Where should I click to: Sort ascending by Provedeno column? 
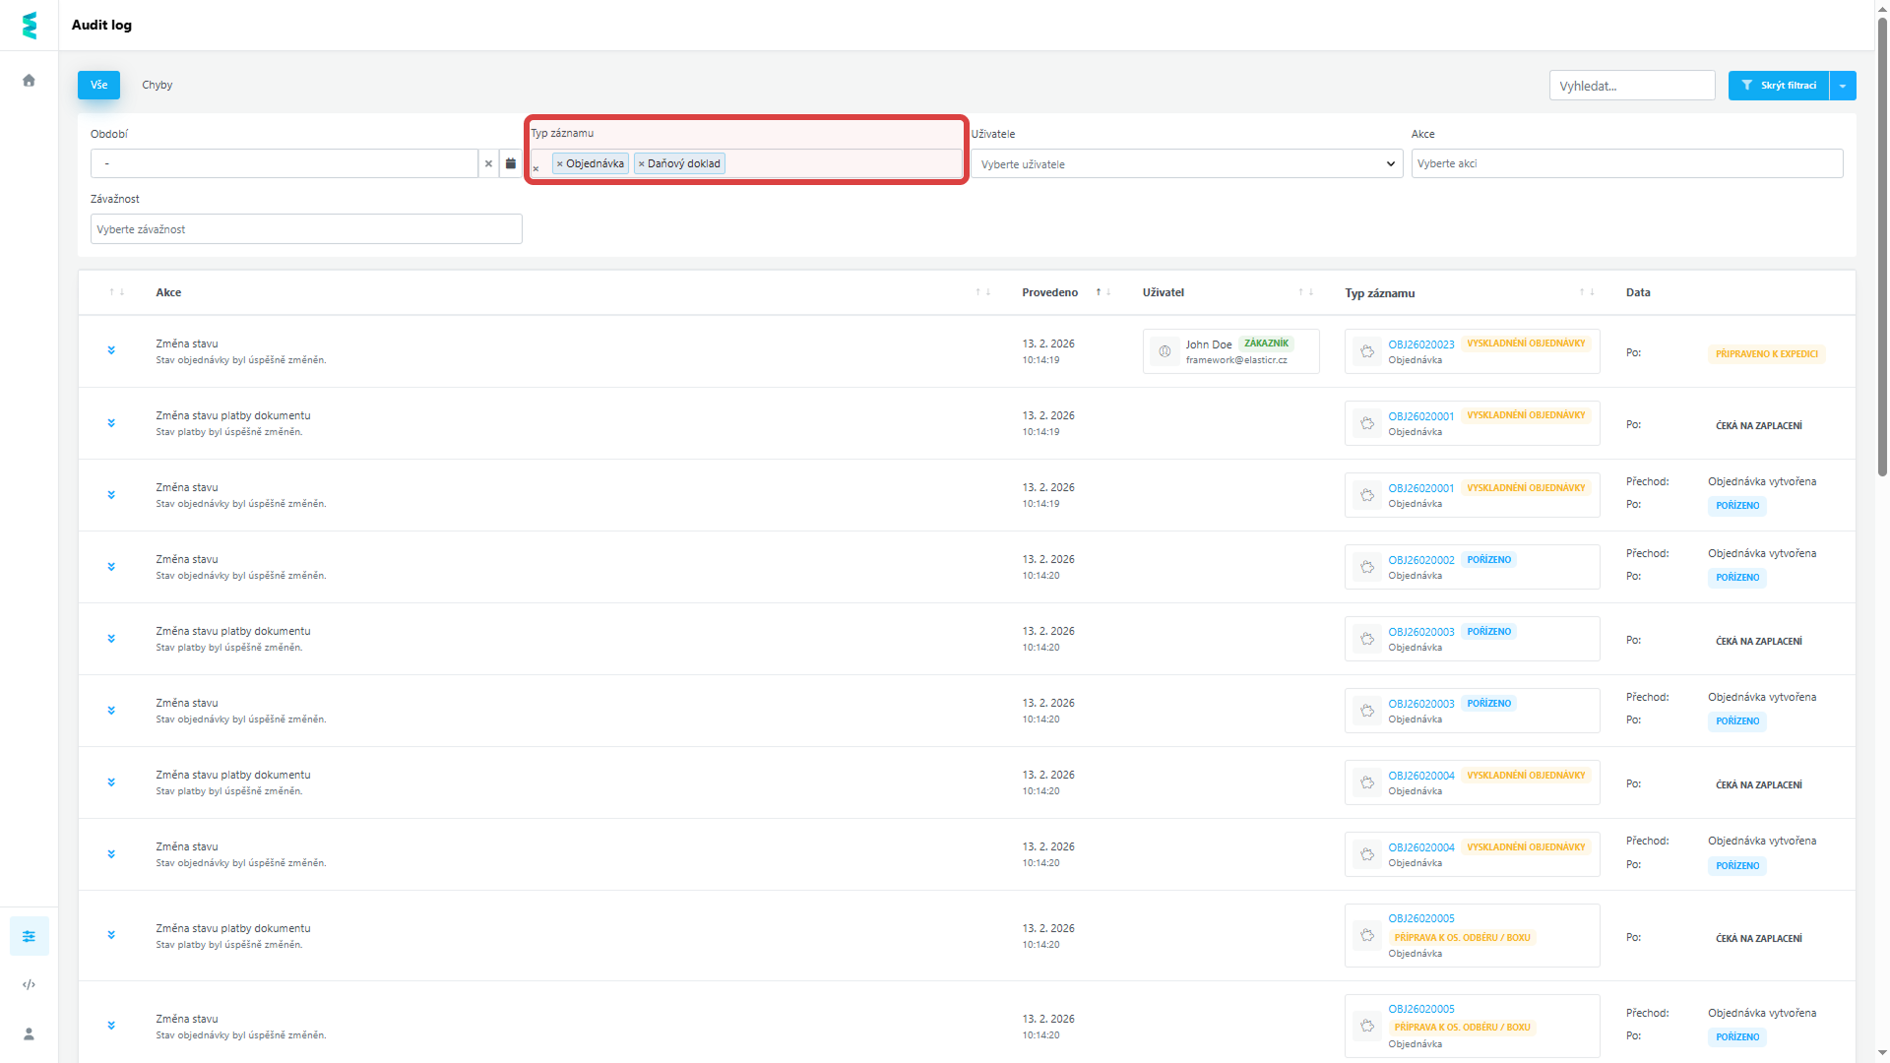pos(1098,292)
